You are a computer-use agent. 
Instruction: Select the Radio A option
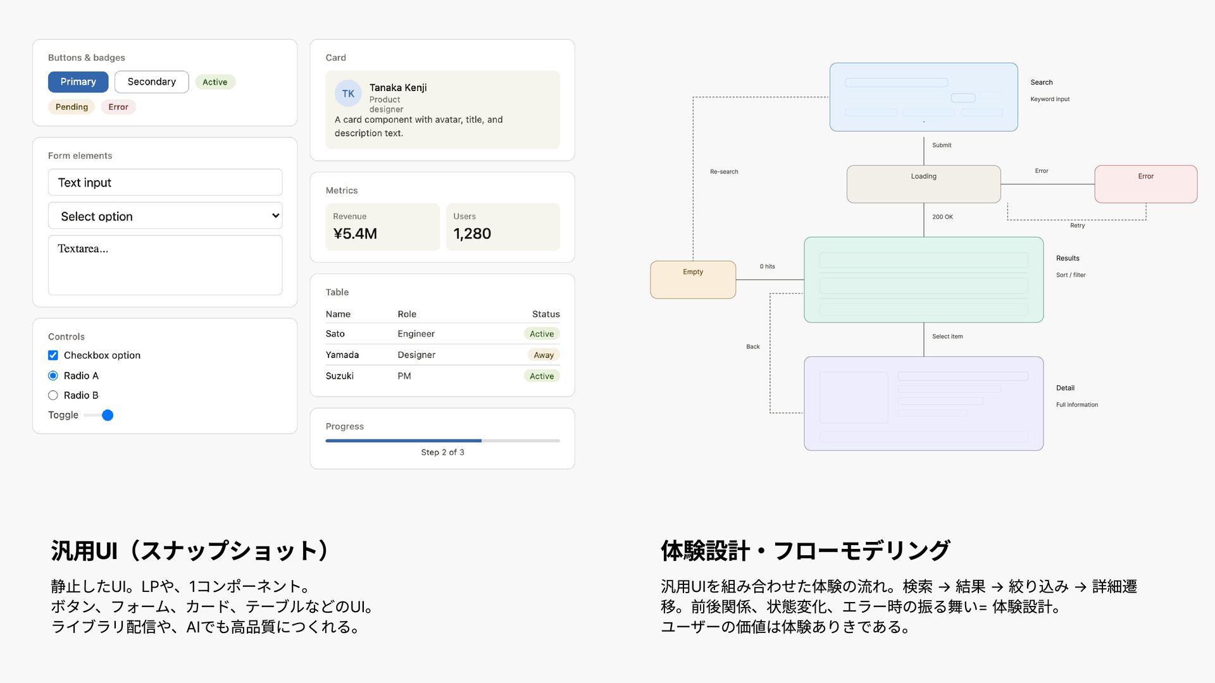pyautogui.click(x=53, y=376)
